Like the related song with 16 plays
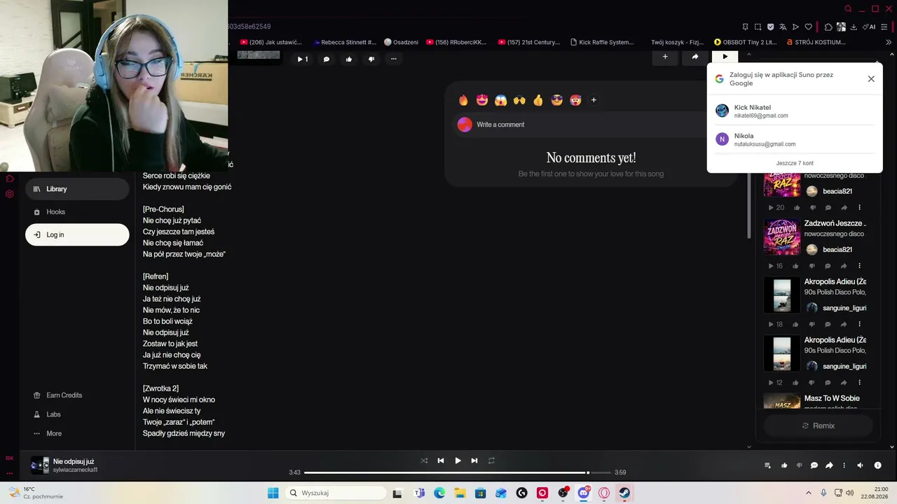The height and width of the screenshot is (504, 897). tap(797, 266)
